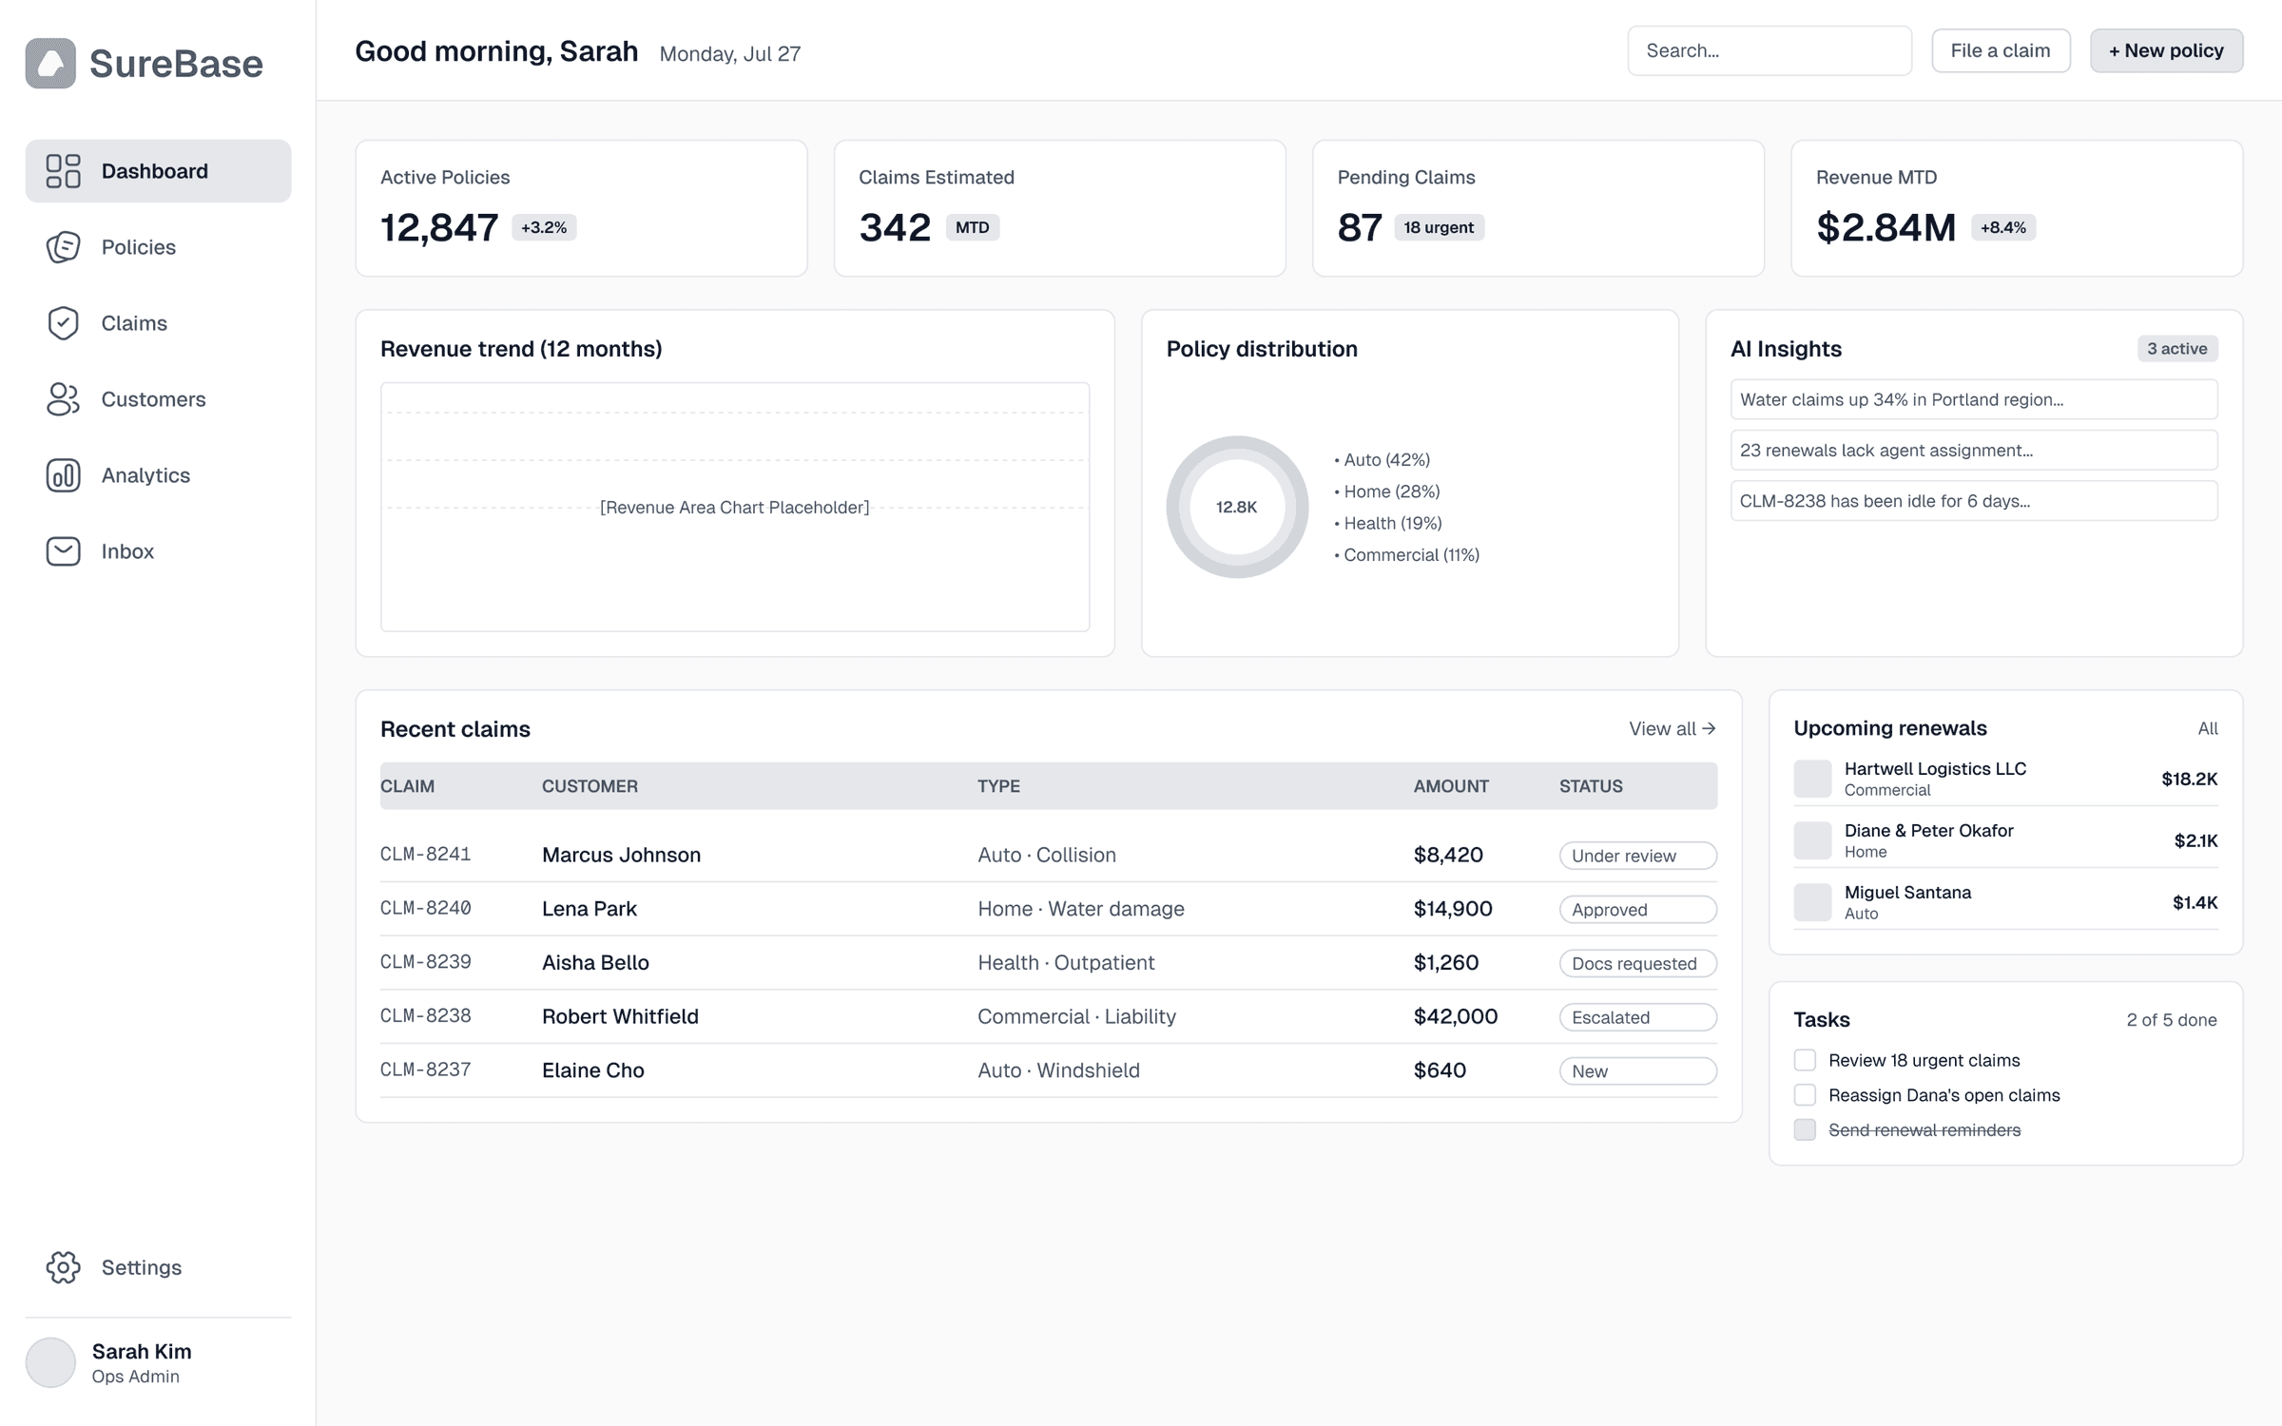Open the Dashboard menu item
Viewport: 2282px width, 1426px height.
tap(158, 171)
